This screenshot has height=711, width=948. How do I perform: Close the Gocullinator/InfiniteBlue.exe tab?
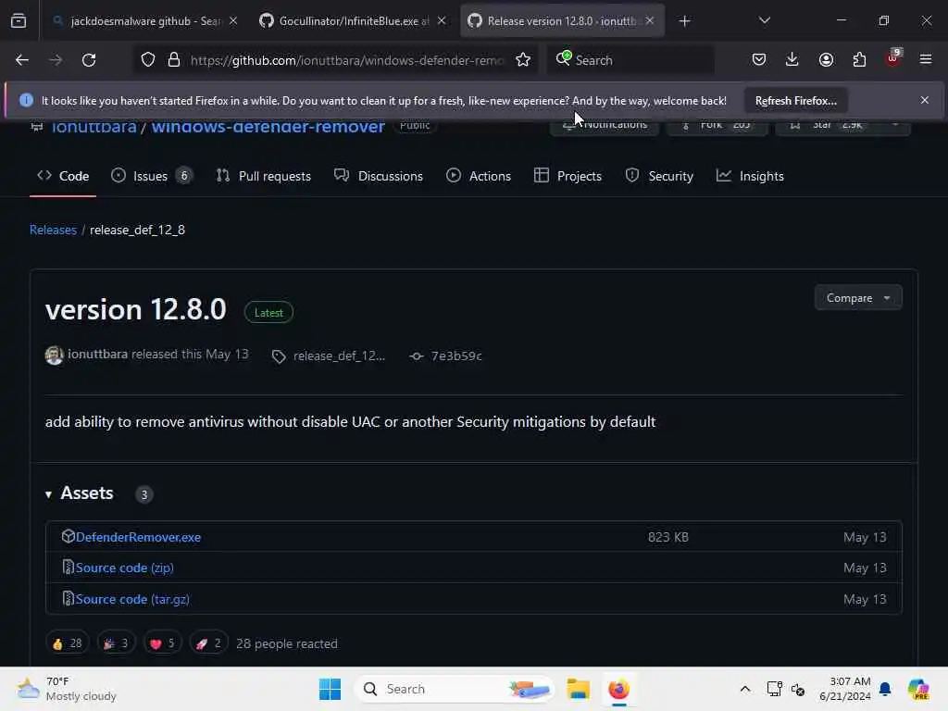(x=442, y=20)
